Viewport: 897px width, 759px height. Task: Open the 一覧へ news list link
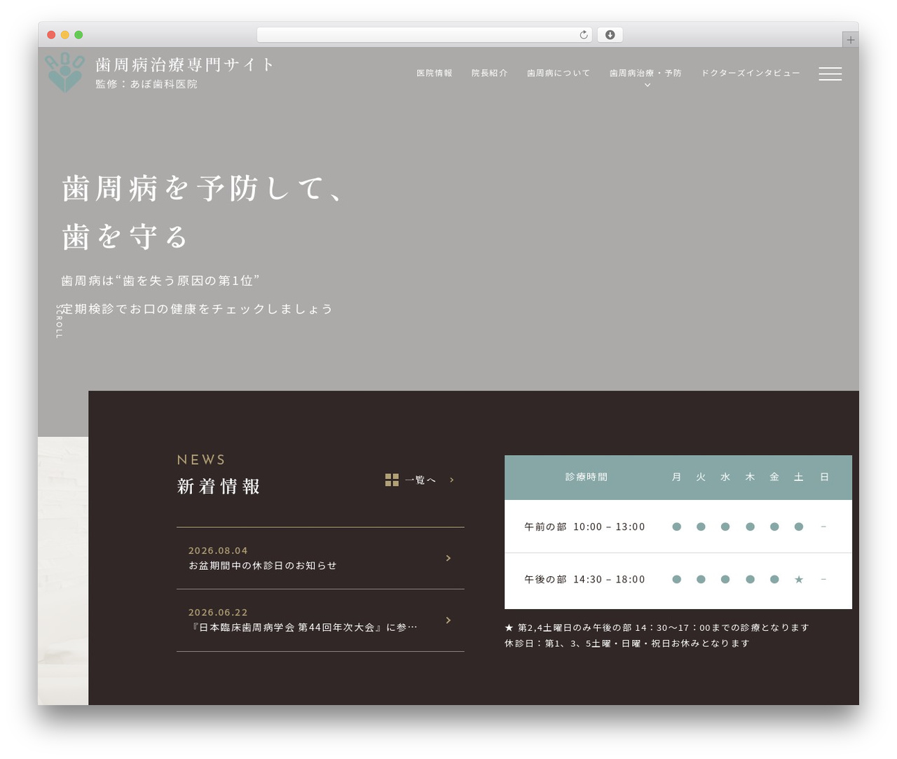tap(420, 480)
